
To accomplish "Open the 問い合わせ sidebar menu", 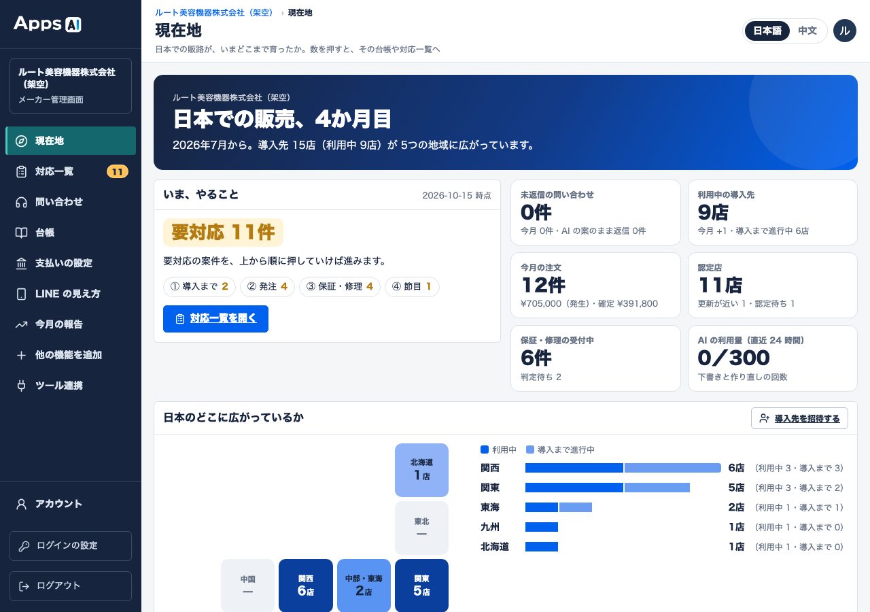I will [71, 202].
